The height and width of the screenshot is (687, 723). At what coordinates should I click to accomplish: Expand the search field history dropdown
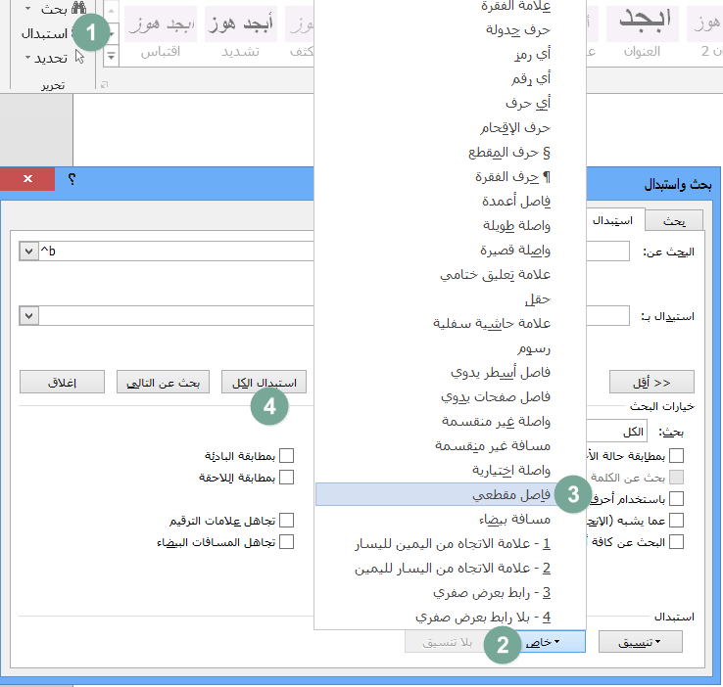[x=27, y=252]
